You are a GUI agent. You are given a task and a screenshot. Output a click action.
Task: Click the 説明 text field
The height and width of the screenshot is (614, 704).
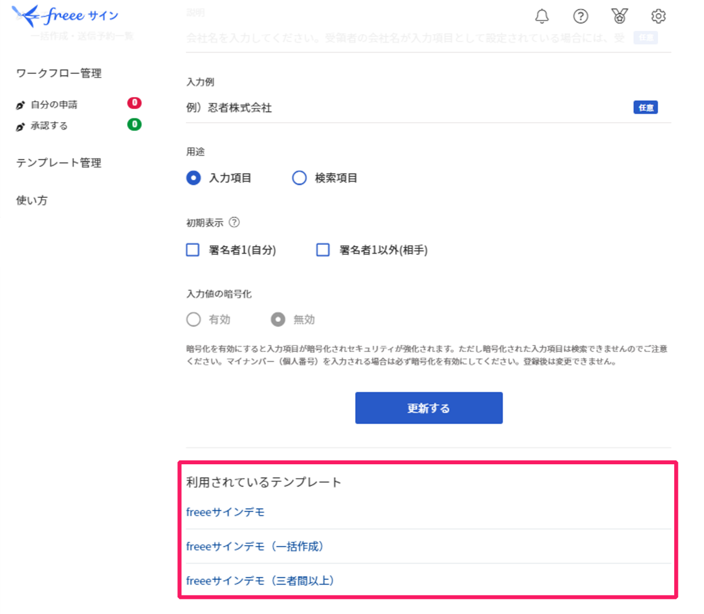pos(428,38)
